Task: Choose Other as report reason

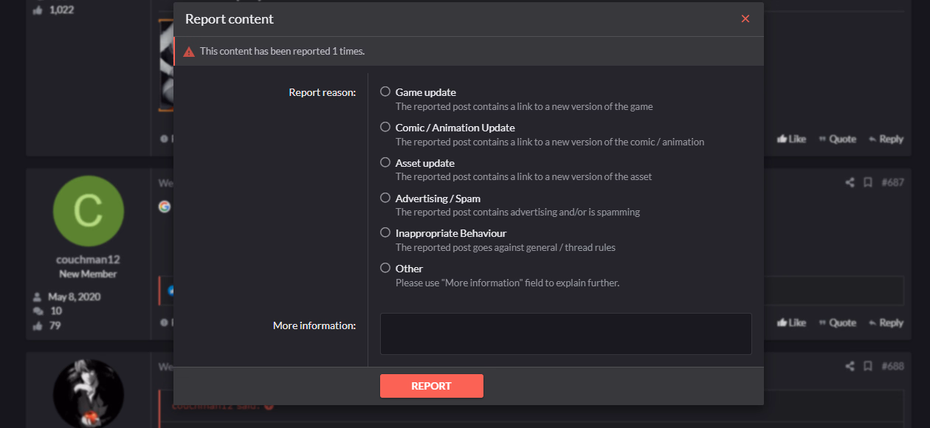Action: click(385, 268)
